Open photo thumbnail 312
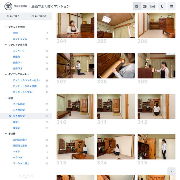 tap(156, 106)
